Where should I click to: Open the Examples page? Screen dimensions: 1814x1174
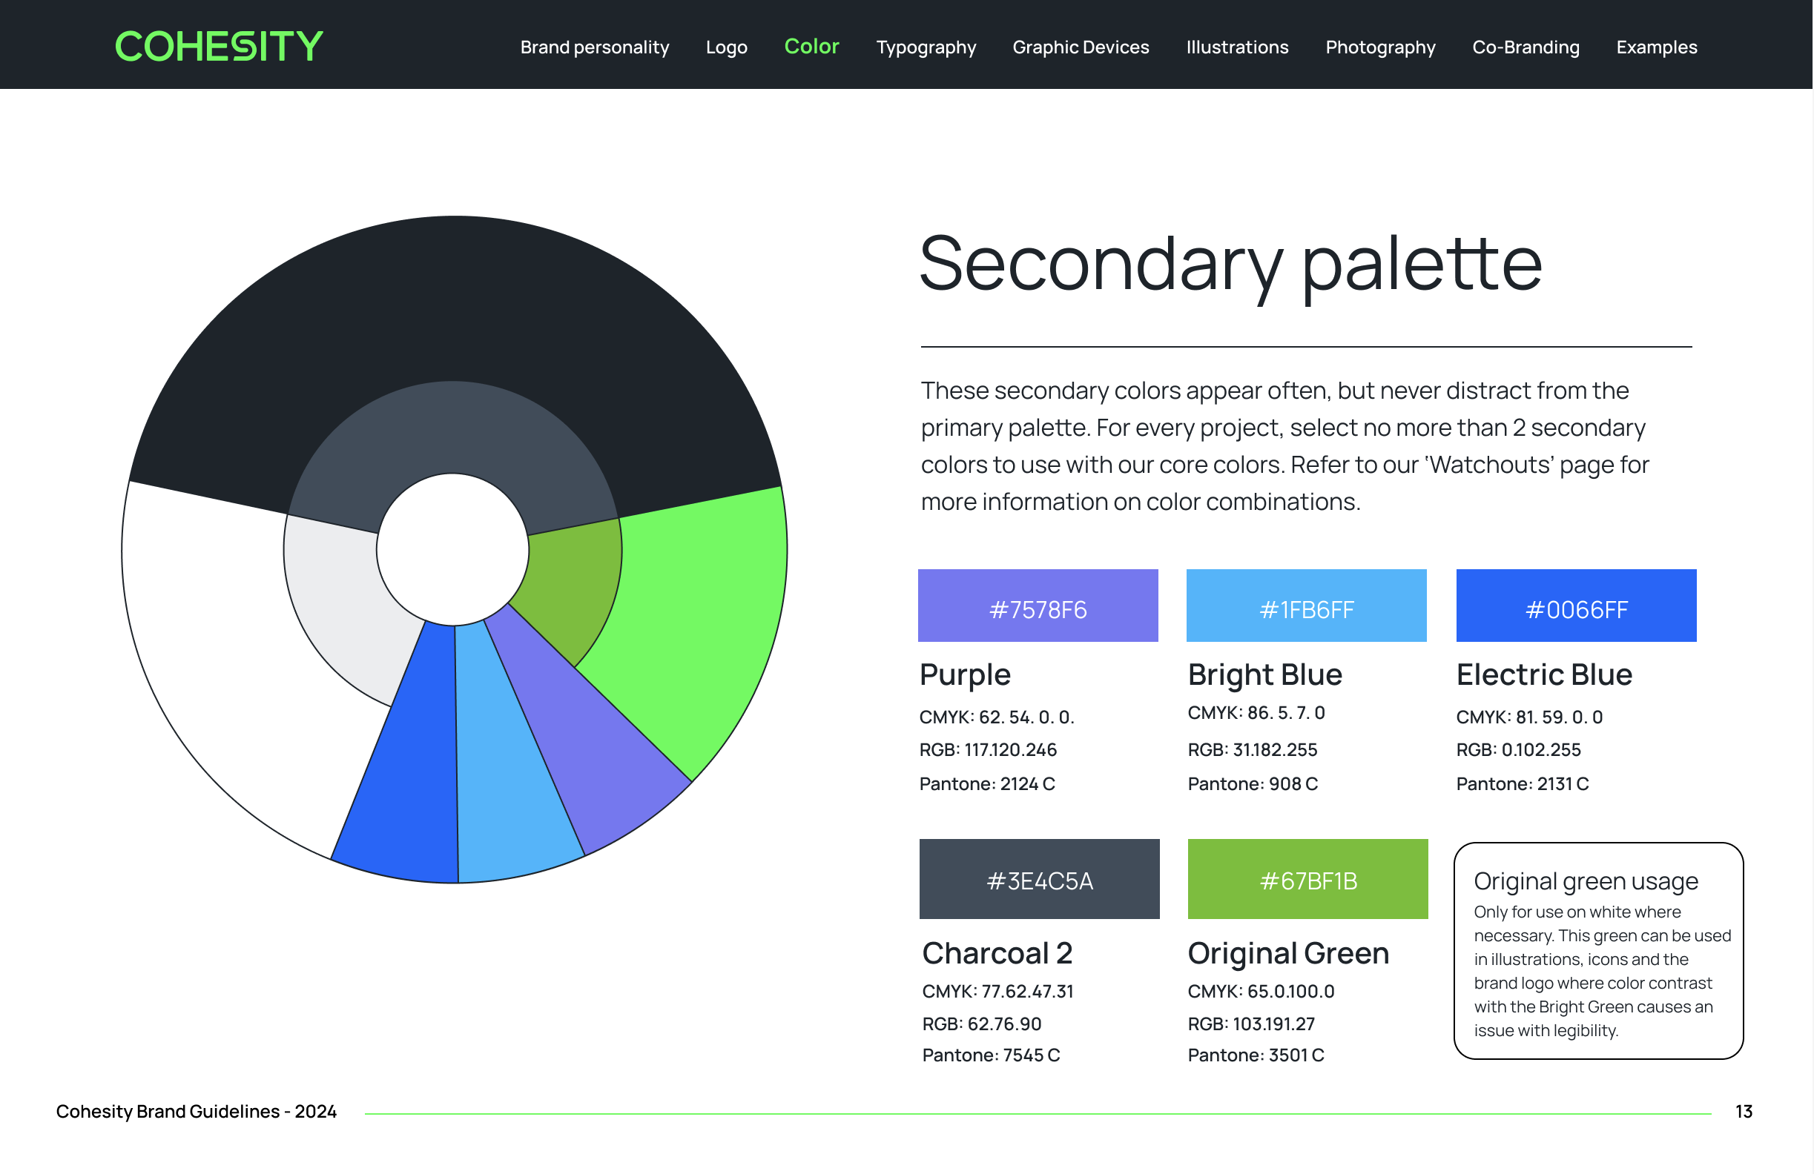tap(1656, 47)
